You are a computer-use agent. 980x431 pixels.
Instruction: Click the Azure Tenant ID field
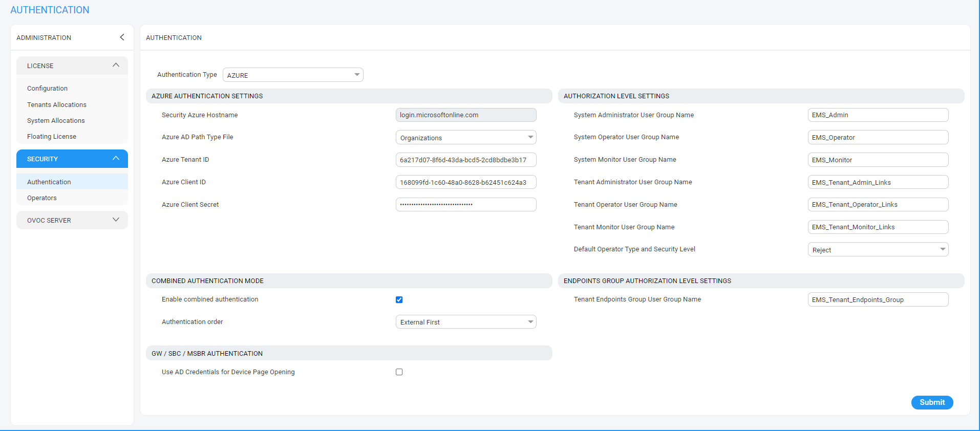point(465,160)
